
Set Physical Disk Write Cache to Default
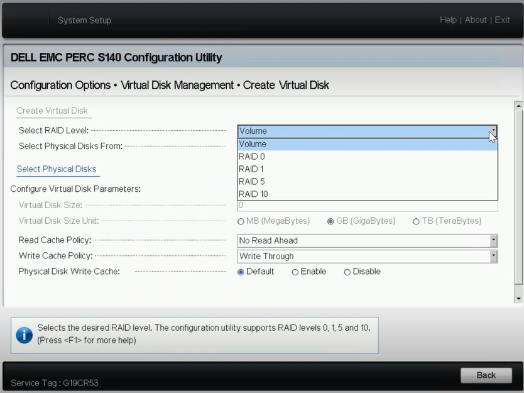tap(241, 272)
